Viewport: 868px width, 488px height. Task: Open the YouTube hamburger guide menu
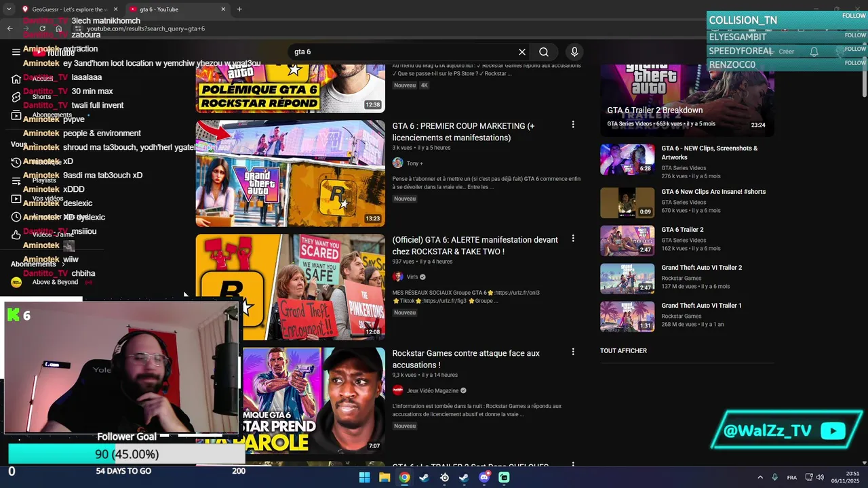(16, 52)
